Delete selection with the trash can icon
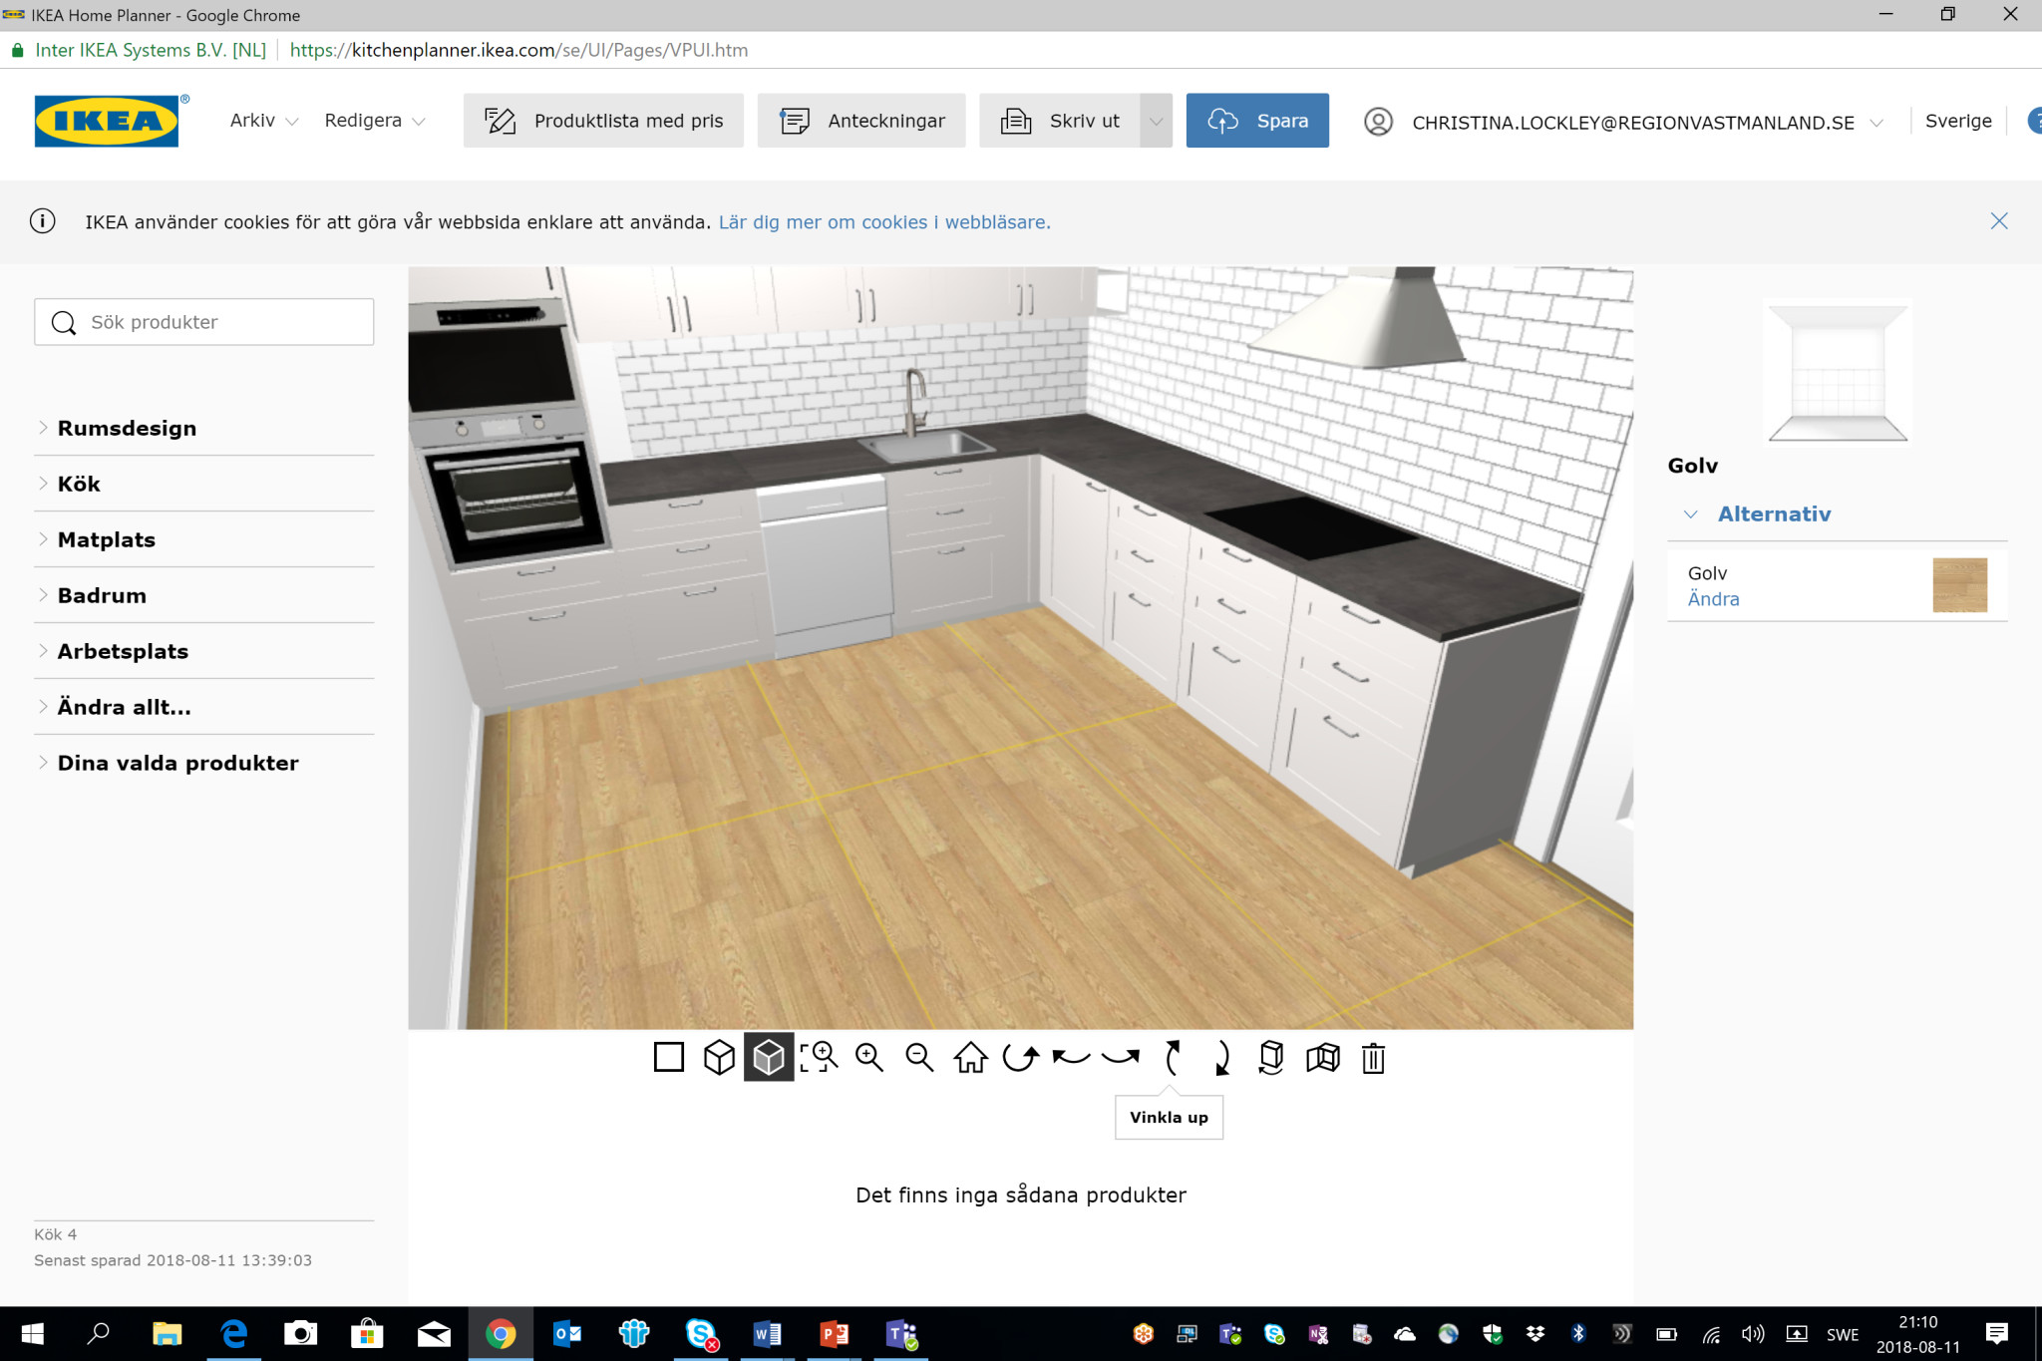Viewport: 2042px width, 1361px height. tap(1373, 1057)
